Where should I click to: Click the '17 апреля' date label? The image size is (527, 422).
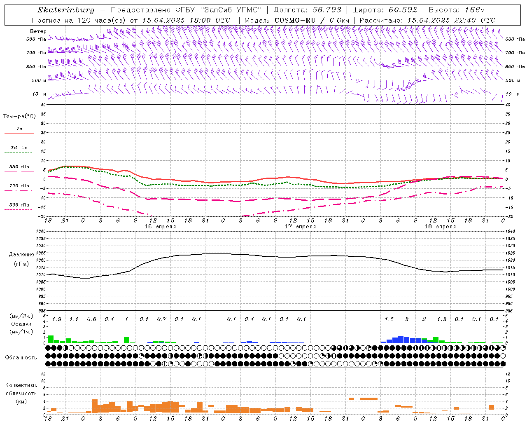pos(301,227)
